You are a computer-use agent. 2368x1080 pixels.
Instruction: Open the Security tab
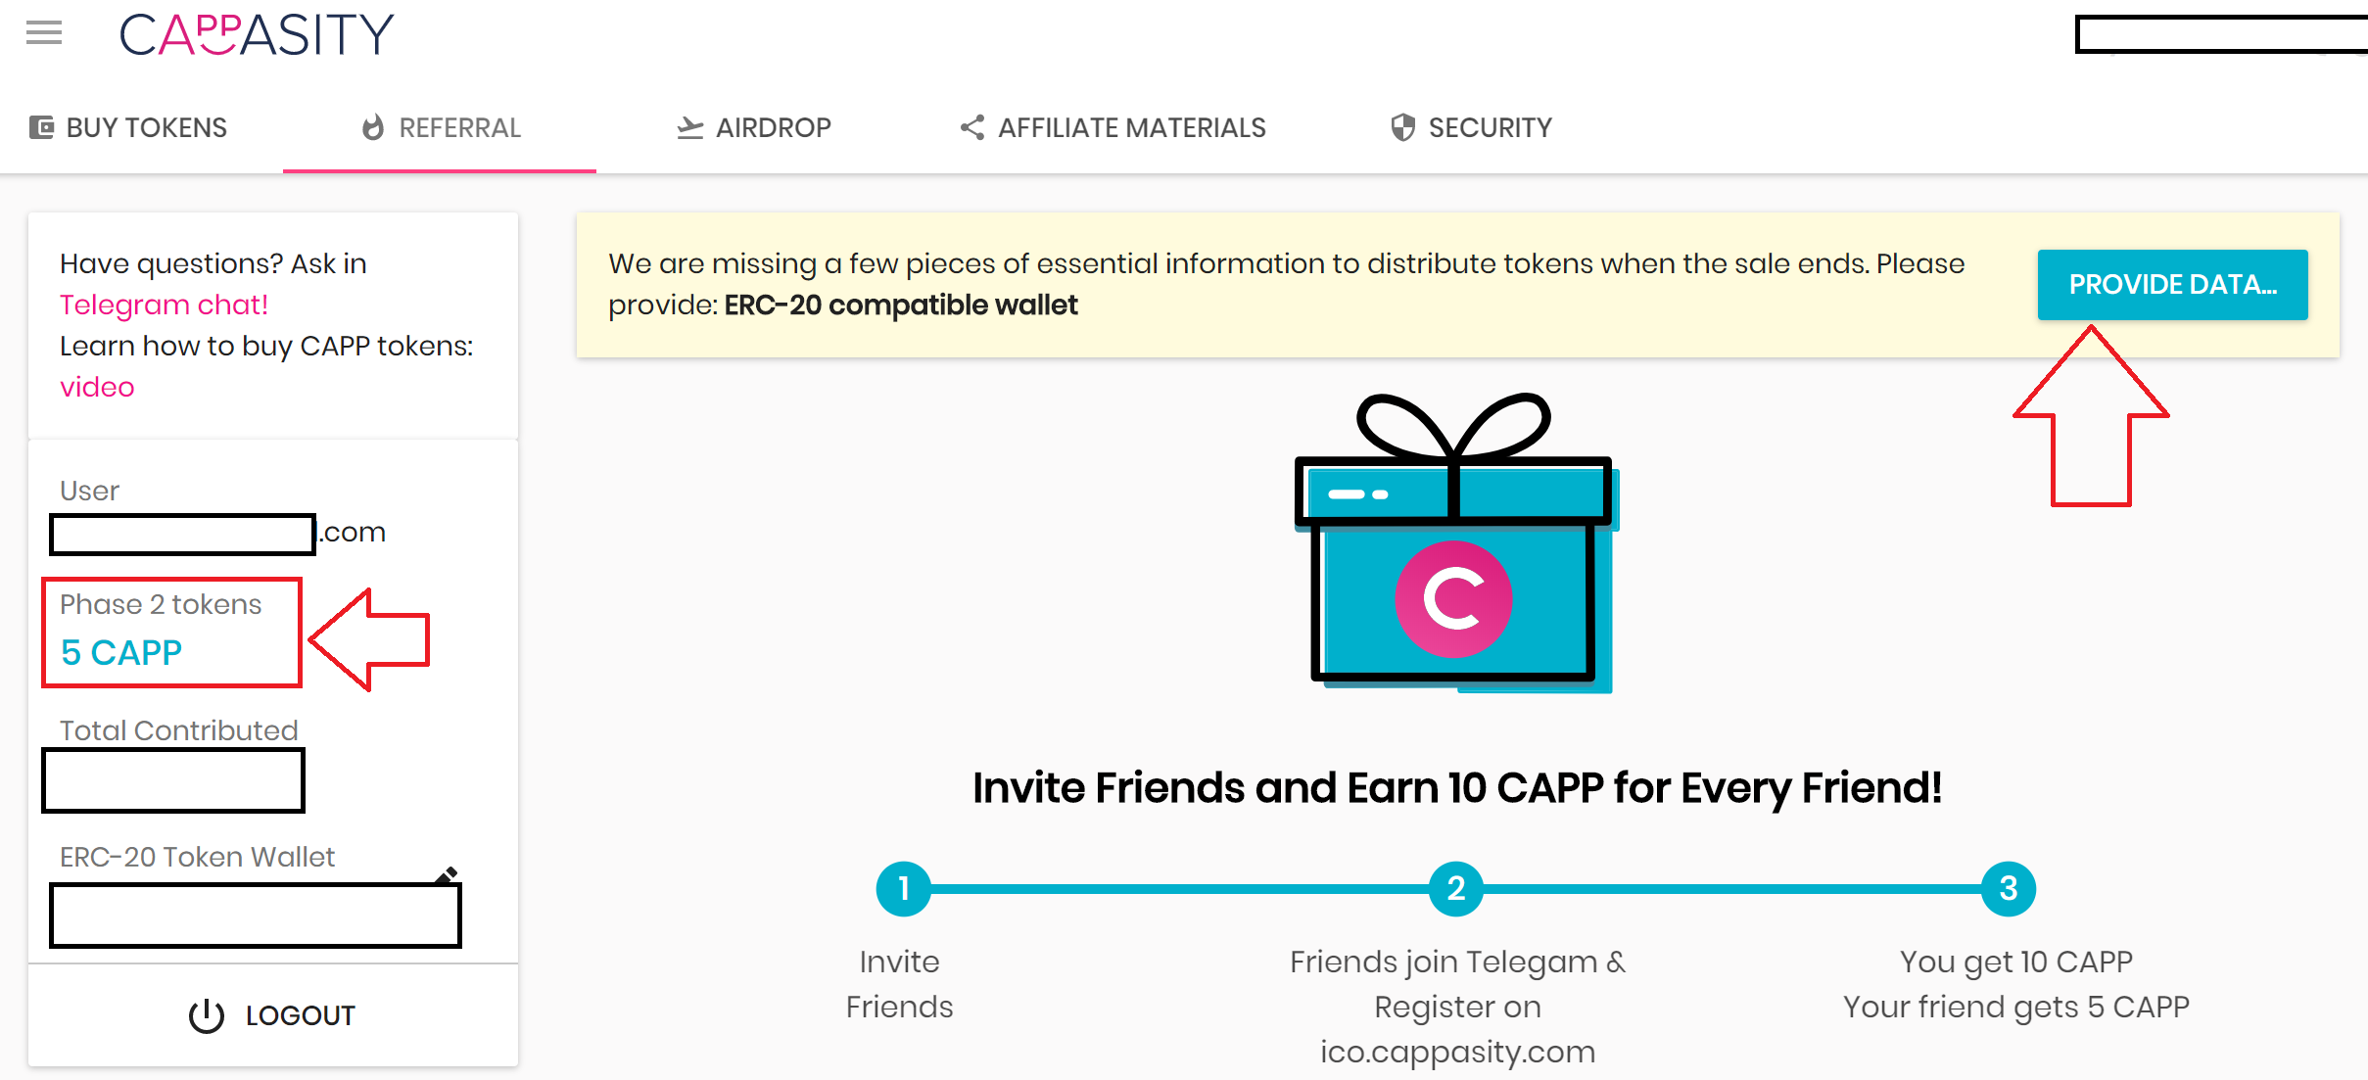coord(1472,127)
